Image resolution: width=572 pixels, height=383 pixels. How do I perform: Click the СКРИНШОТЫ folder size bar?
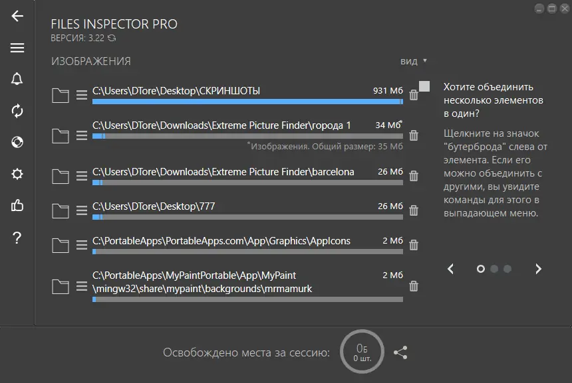247,102
